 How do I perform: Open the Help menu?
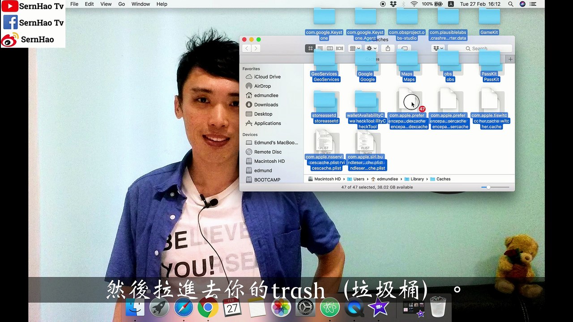click(x=162, y=4)
